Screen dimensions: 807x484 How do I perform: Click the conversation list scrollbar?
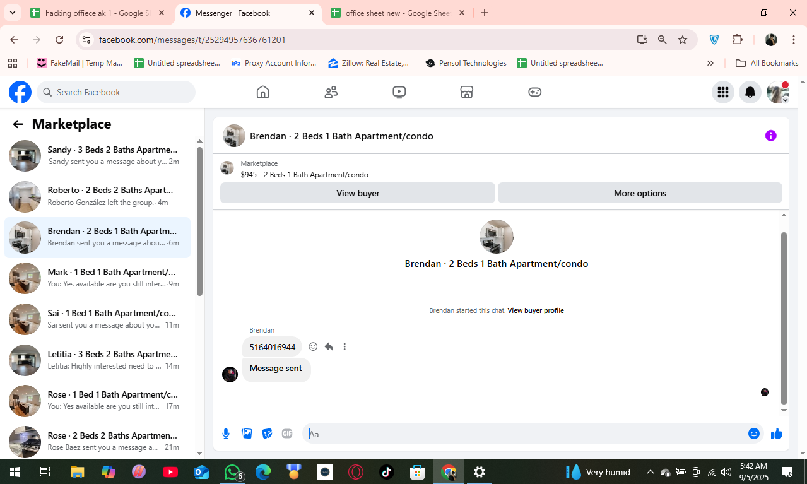point(199,221)
